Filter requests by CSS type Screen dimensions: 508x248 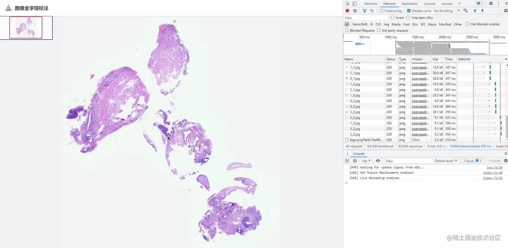(378, 24)
